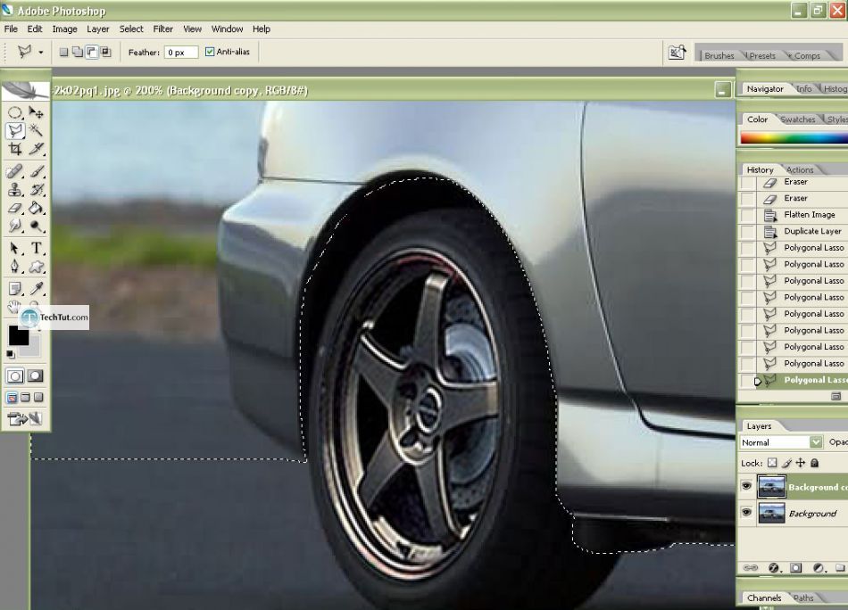Switch to Quick Mask mode
The image size is (848, 610).
coord(35,376)
